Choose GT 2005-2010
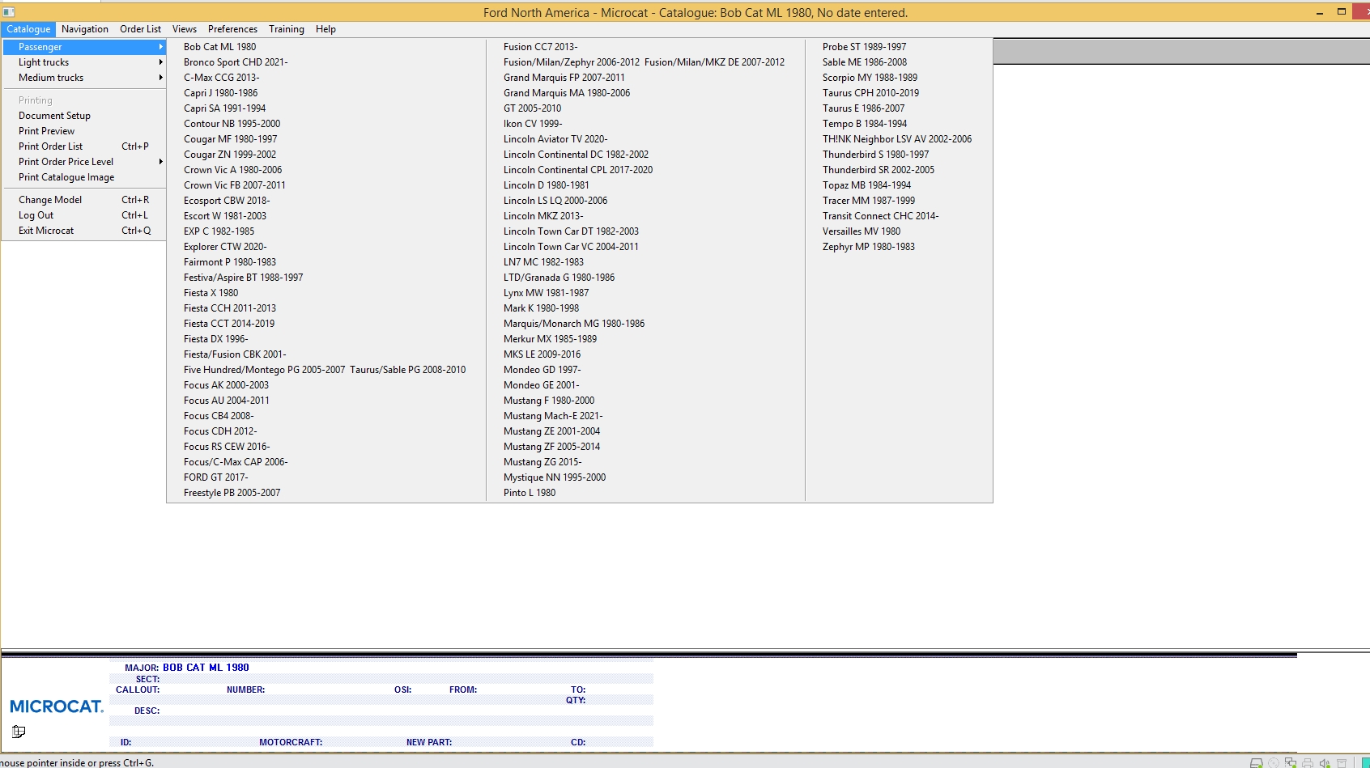This screenshot has height=768, width=1370. [532, 108]
